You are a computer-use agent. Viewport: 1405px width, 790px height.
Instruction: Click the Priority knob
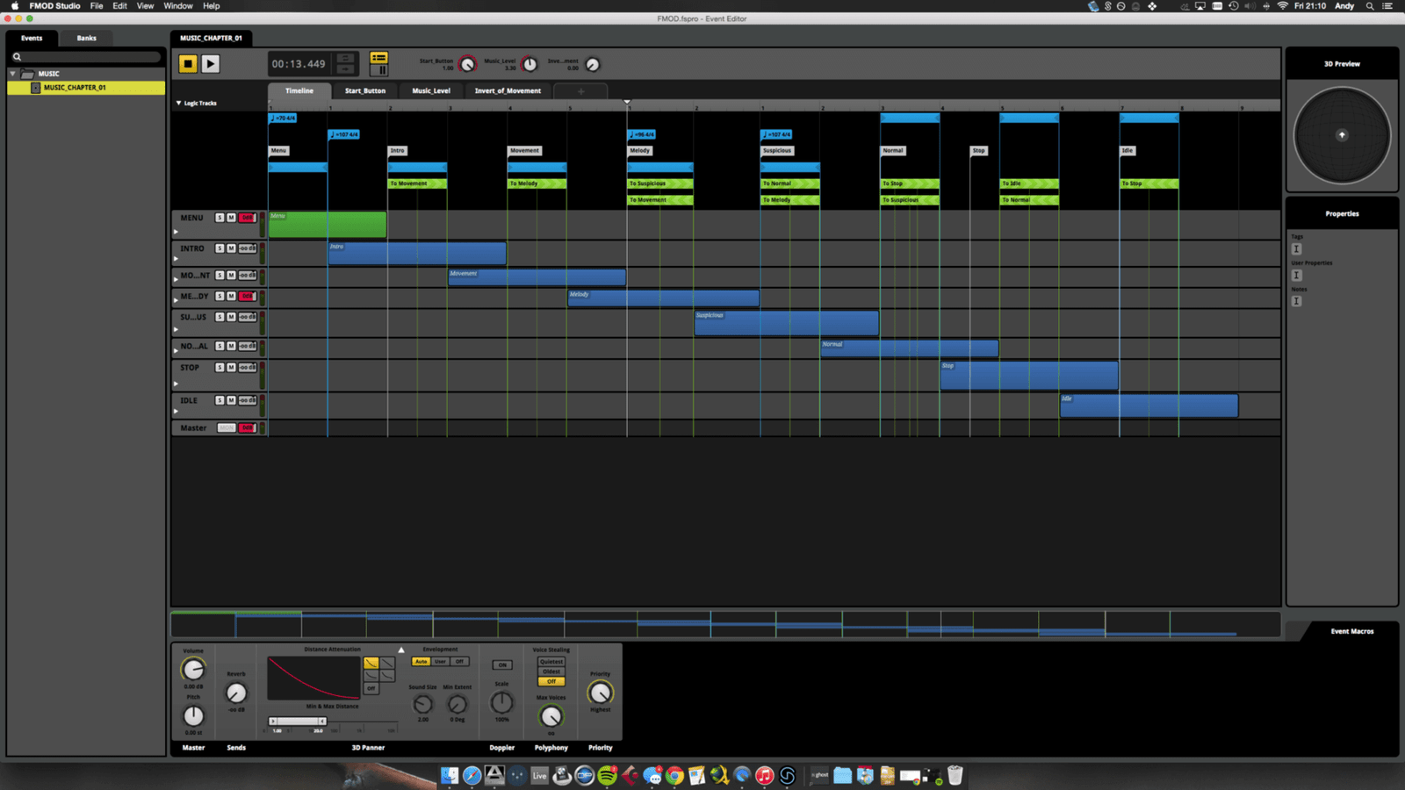[601, 693]
